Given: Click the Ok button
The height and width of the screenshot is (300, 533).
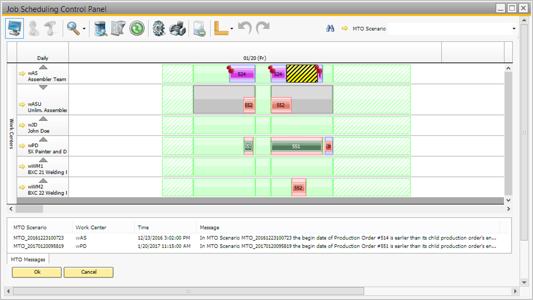Looking at the screenshot, I should [37, 272].
